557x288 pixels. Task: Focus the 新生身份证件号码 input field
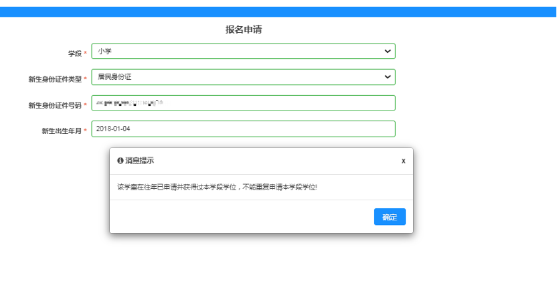(243, 103)
